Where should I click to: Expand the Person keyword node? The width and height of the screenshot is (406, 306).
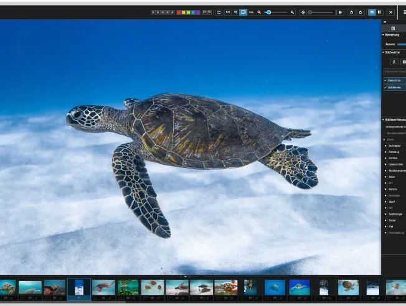385,189
